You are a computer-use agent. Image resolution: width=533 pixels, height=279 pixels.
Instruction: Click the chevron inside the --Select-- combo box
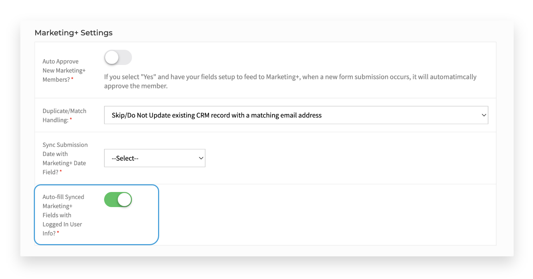pos(201,158)
